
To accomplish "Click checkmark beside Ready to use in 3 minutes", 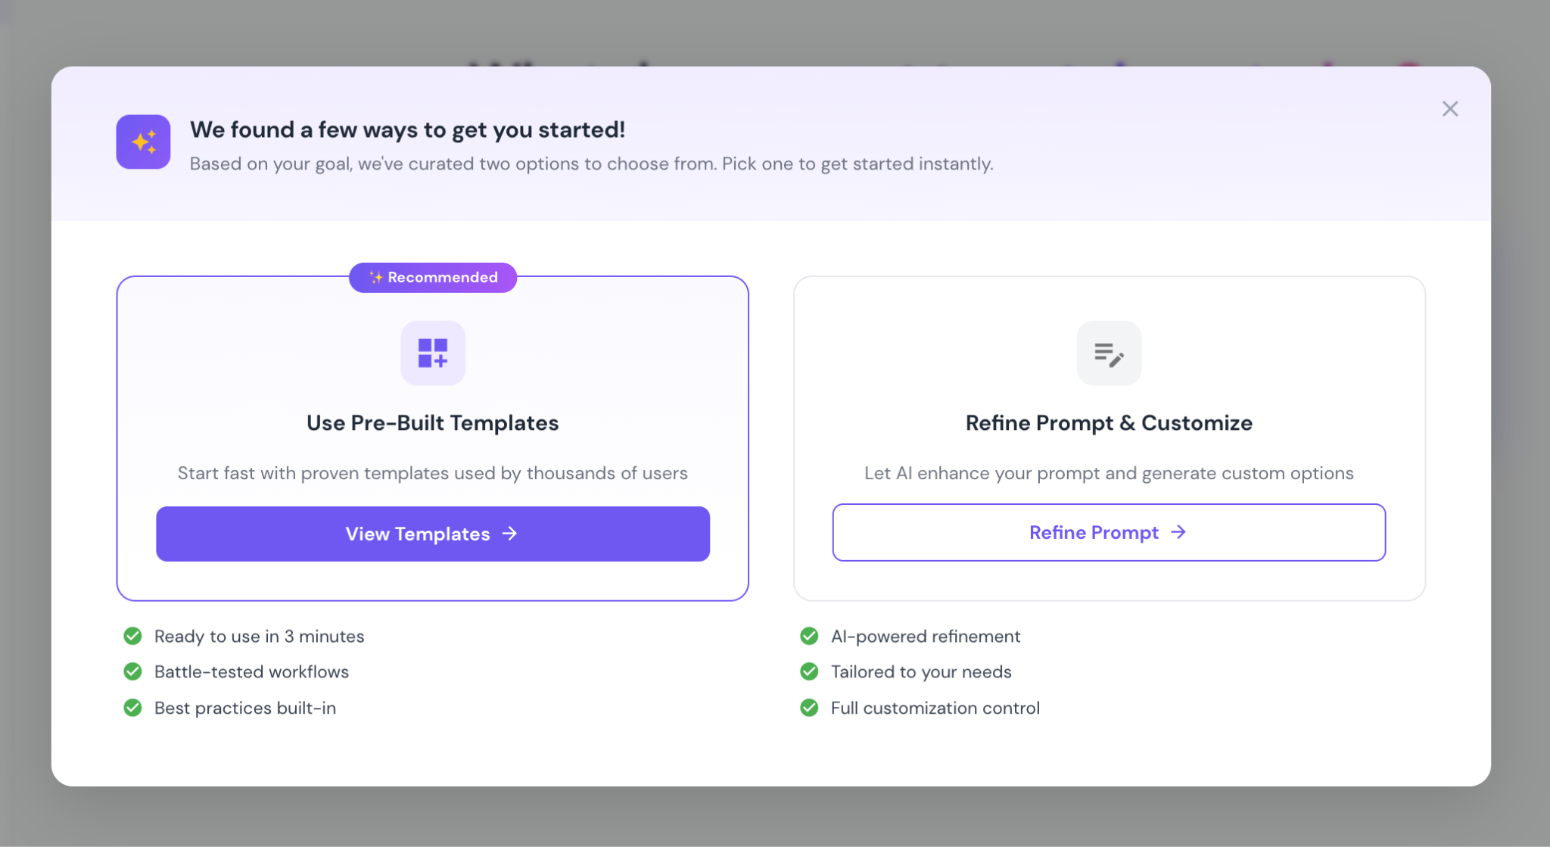I will 132,636.
